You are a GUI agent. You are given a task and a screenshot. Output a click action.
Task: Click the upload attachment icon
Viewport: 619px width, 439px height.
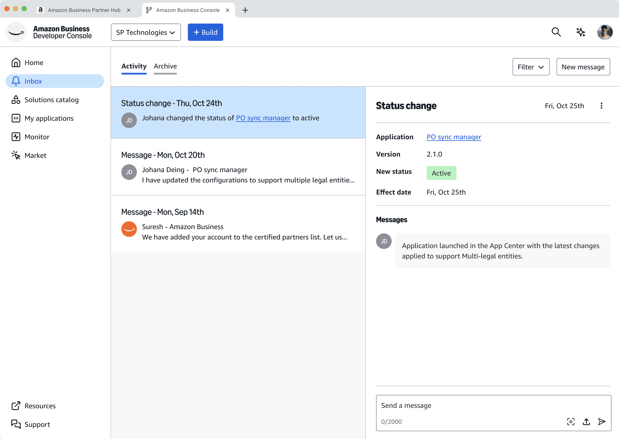point(586,421)
